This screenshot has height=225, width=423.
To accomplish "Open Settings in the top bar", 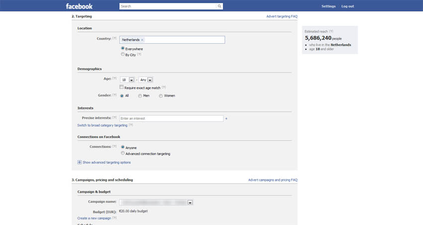I will [328, 6].
